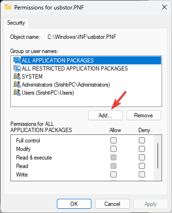
Task: Check Deny box for Read & execute
Action: point(142,157)
